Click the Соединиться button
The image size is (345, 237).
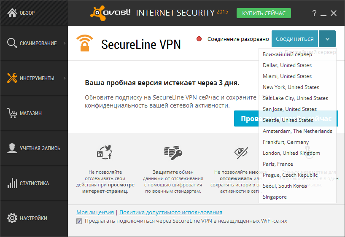tap(295, 39)
